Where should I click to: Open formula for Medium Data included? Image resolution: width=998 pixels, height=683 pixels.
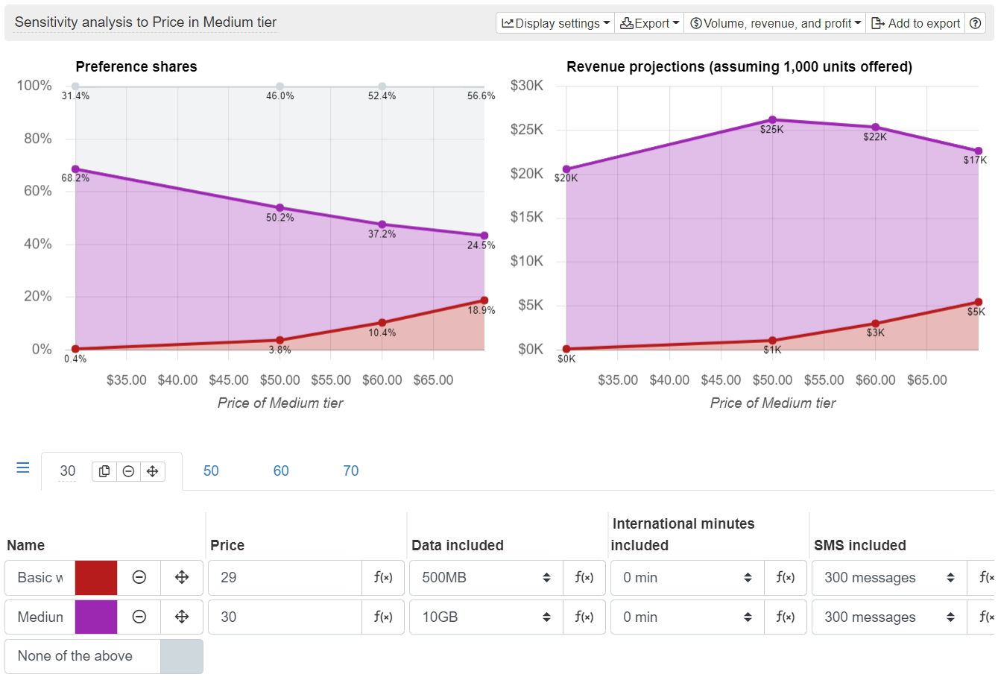tap(584, 617)
